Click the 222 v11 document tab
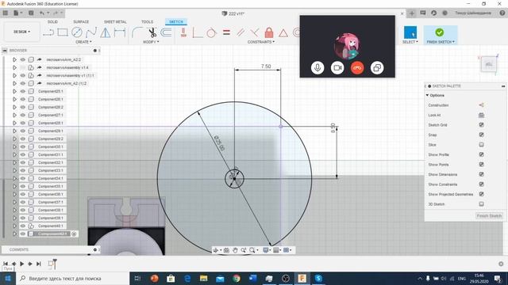The image size is (508, 285). [x=233, y=13]
